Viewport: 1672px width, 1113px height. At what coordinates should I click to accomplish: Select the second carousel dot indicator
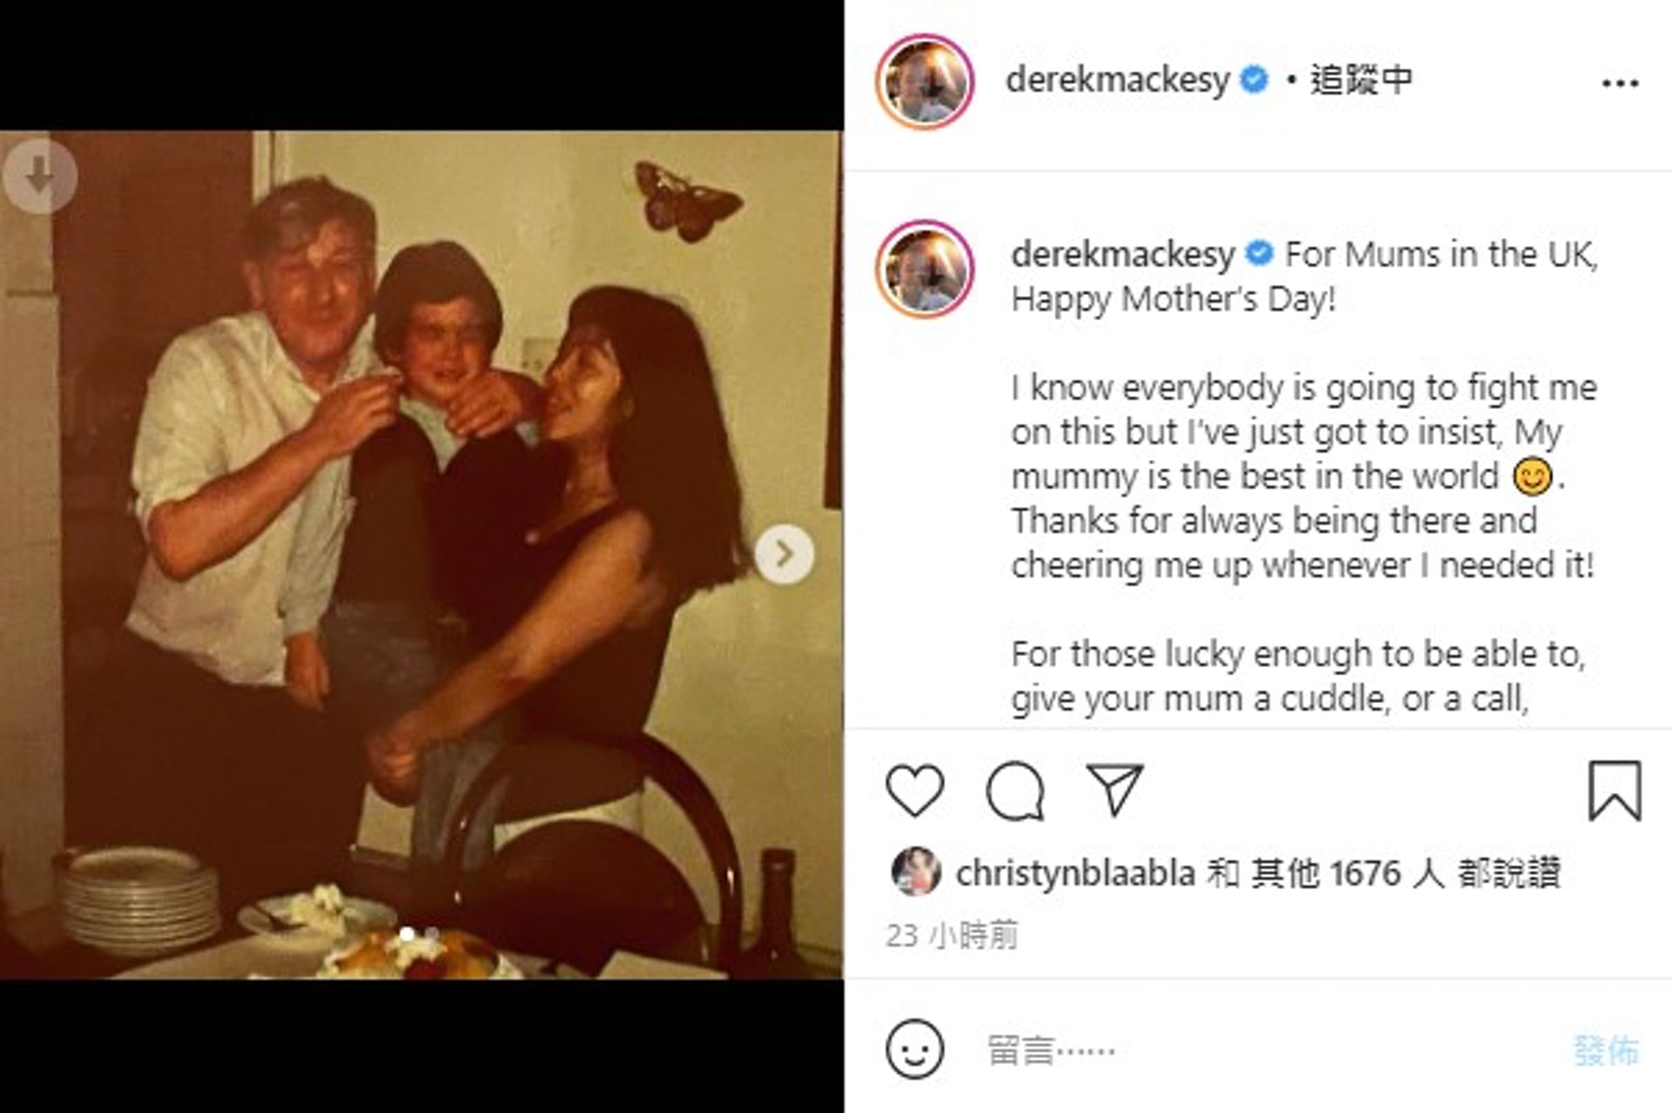click(x=432, y=934)
